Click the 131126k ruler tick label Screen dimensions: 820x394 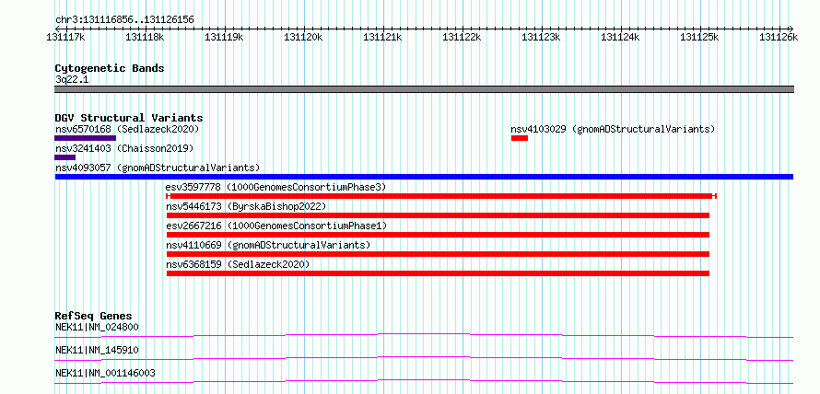tap(779, 37)
